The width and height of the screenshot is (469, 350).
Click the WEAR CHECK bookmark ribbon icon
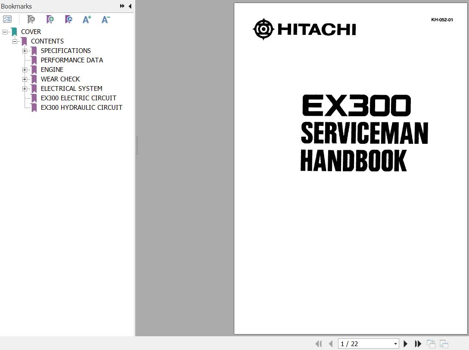tap(34, 80)
